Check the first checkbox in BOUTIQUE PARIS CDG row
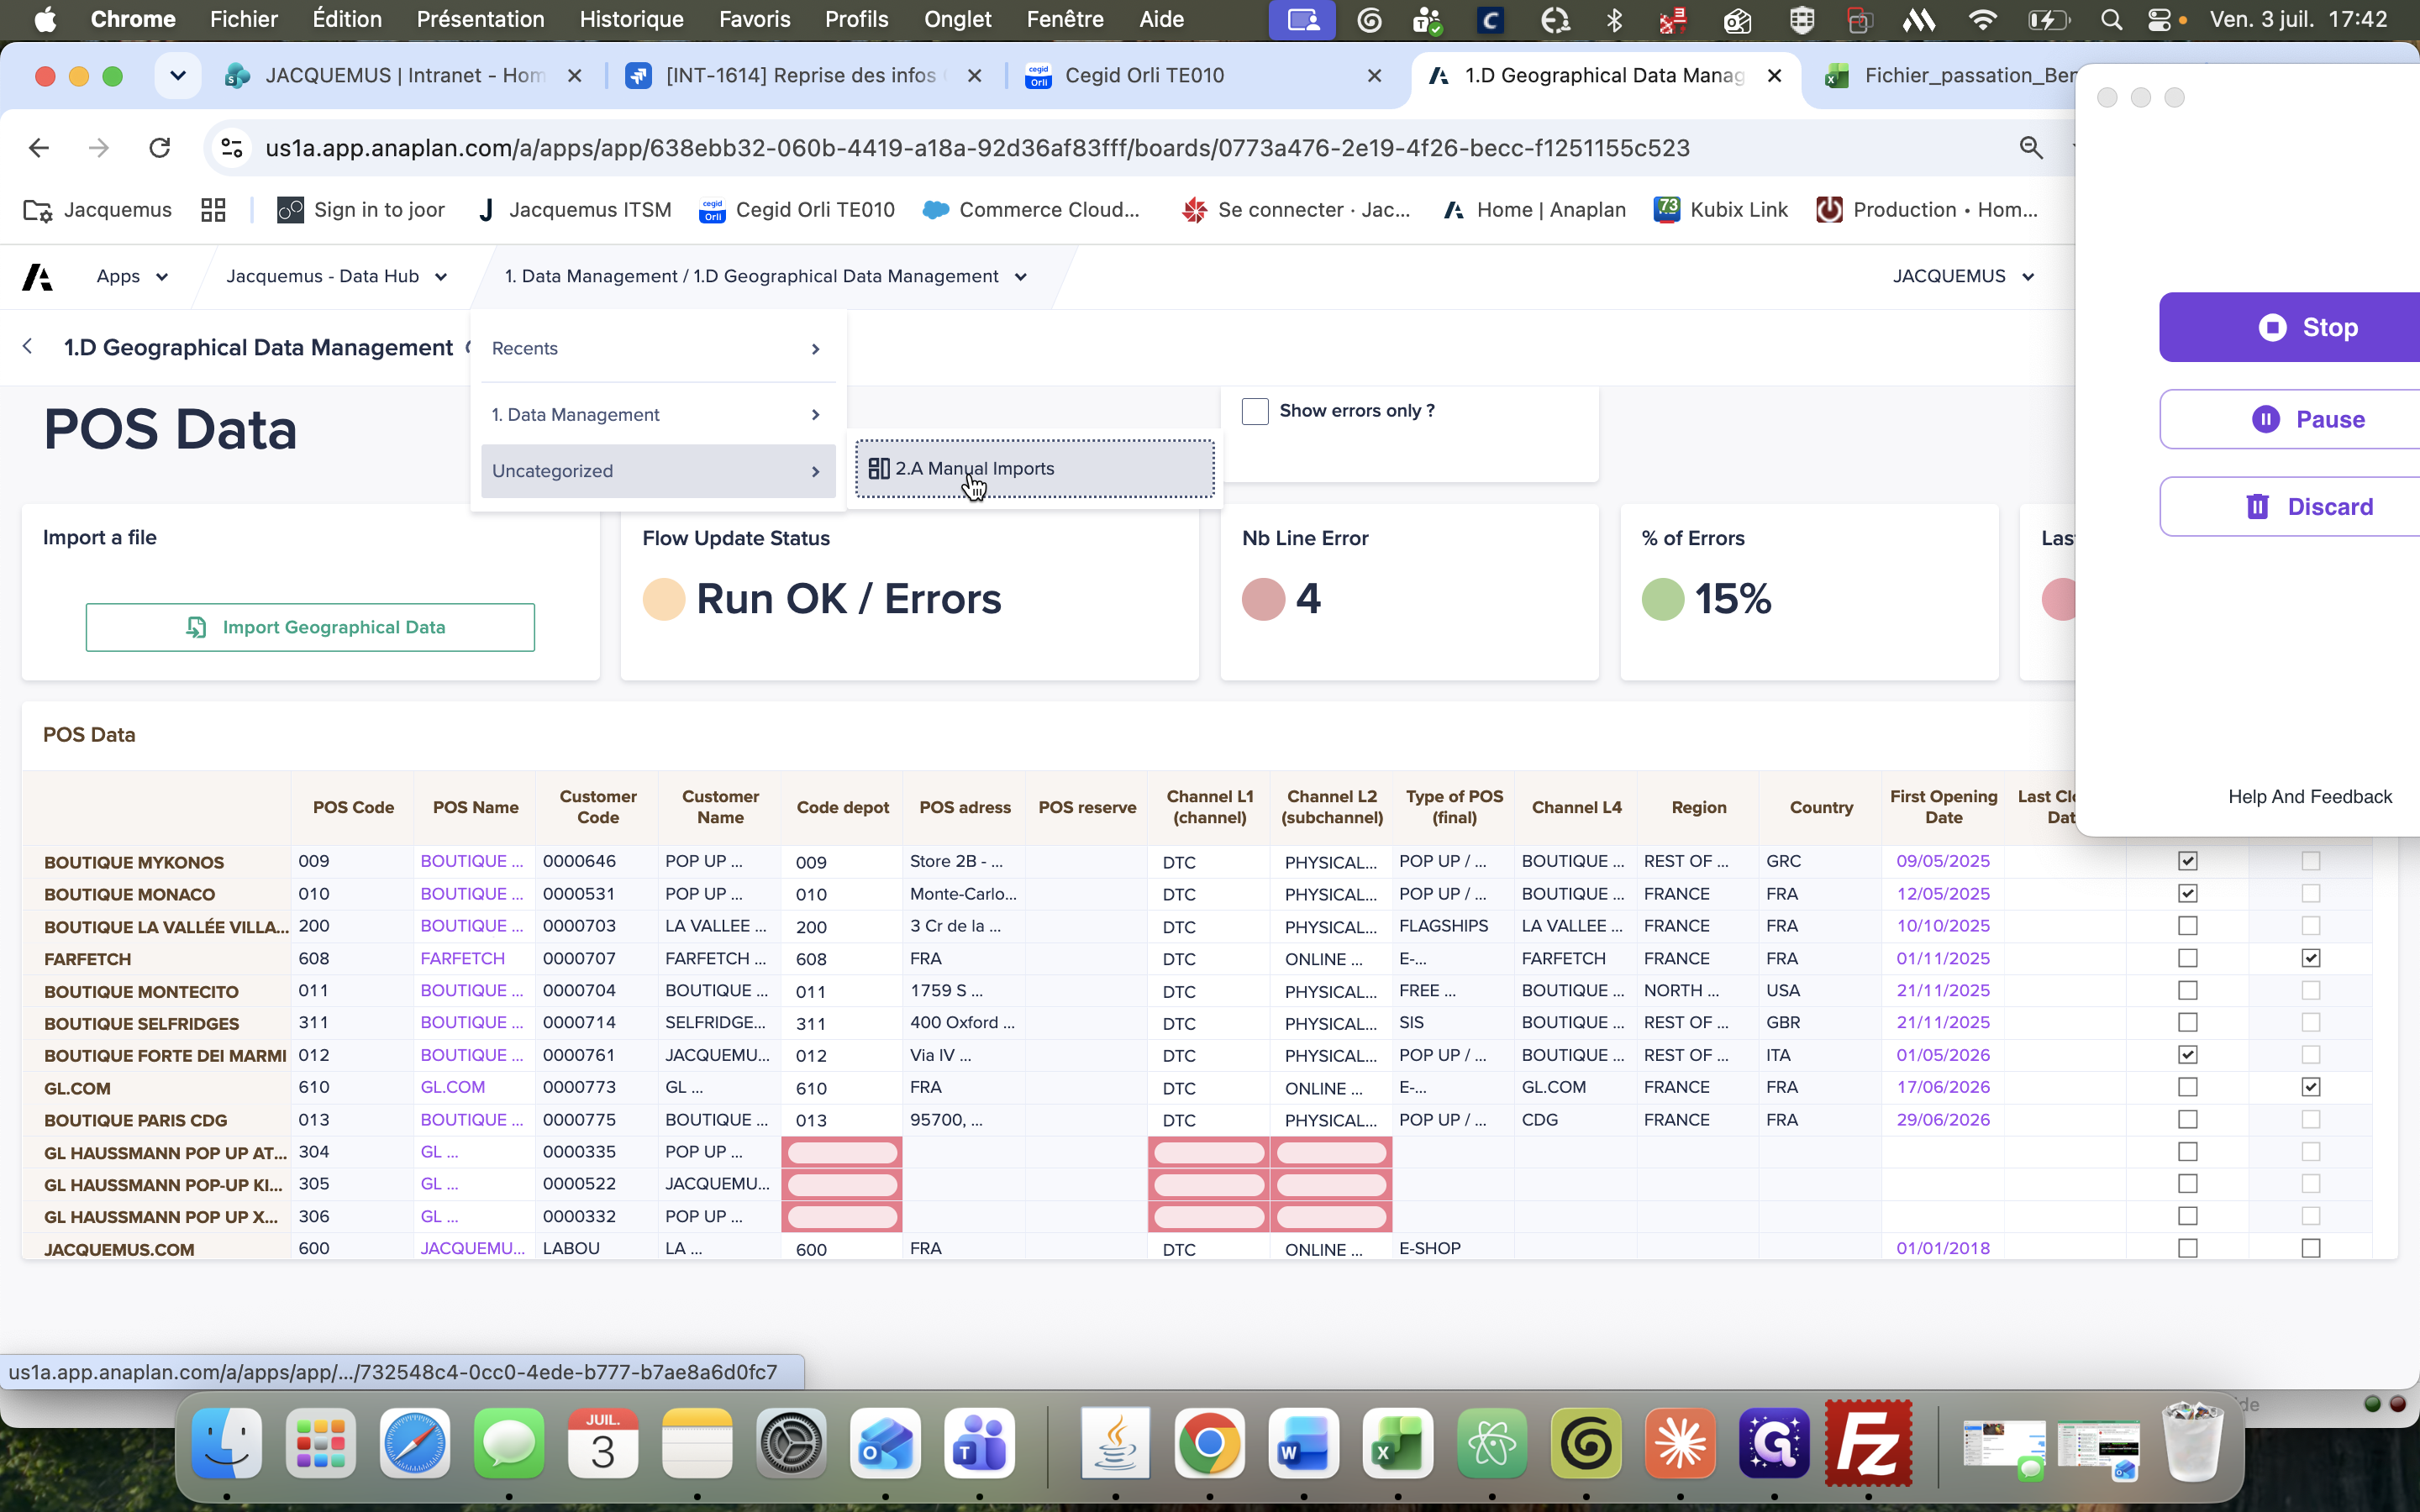This screenshot has height=1512, width=2420. pyautogui.click(x=2187, y=1119)
